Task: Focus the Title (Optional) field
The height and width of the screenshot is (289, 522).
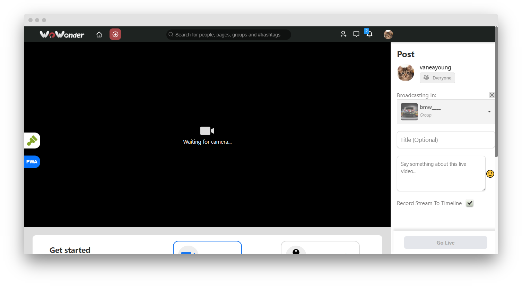Action: tap(446, 139)
